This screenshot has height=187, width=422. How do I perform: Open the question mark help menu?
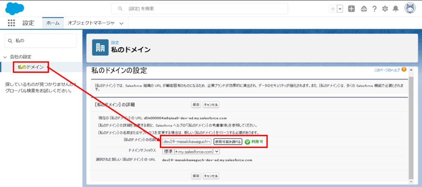[x=374, y=9]
